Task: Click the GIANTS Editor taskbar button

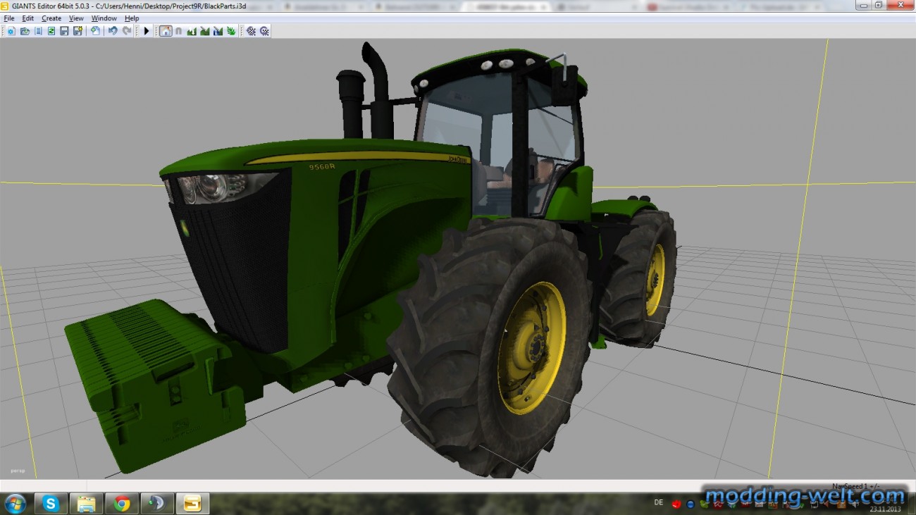Action: (x=192, y=503)
